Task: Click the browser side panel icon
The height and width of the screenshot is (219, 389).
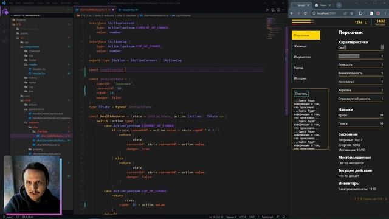Action: pos(371,13)
